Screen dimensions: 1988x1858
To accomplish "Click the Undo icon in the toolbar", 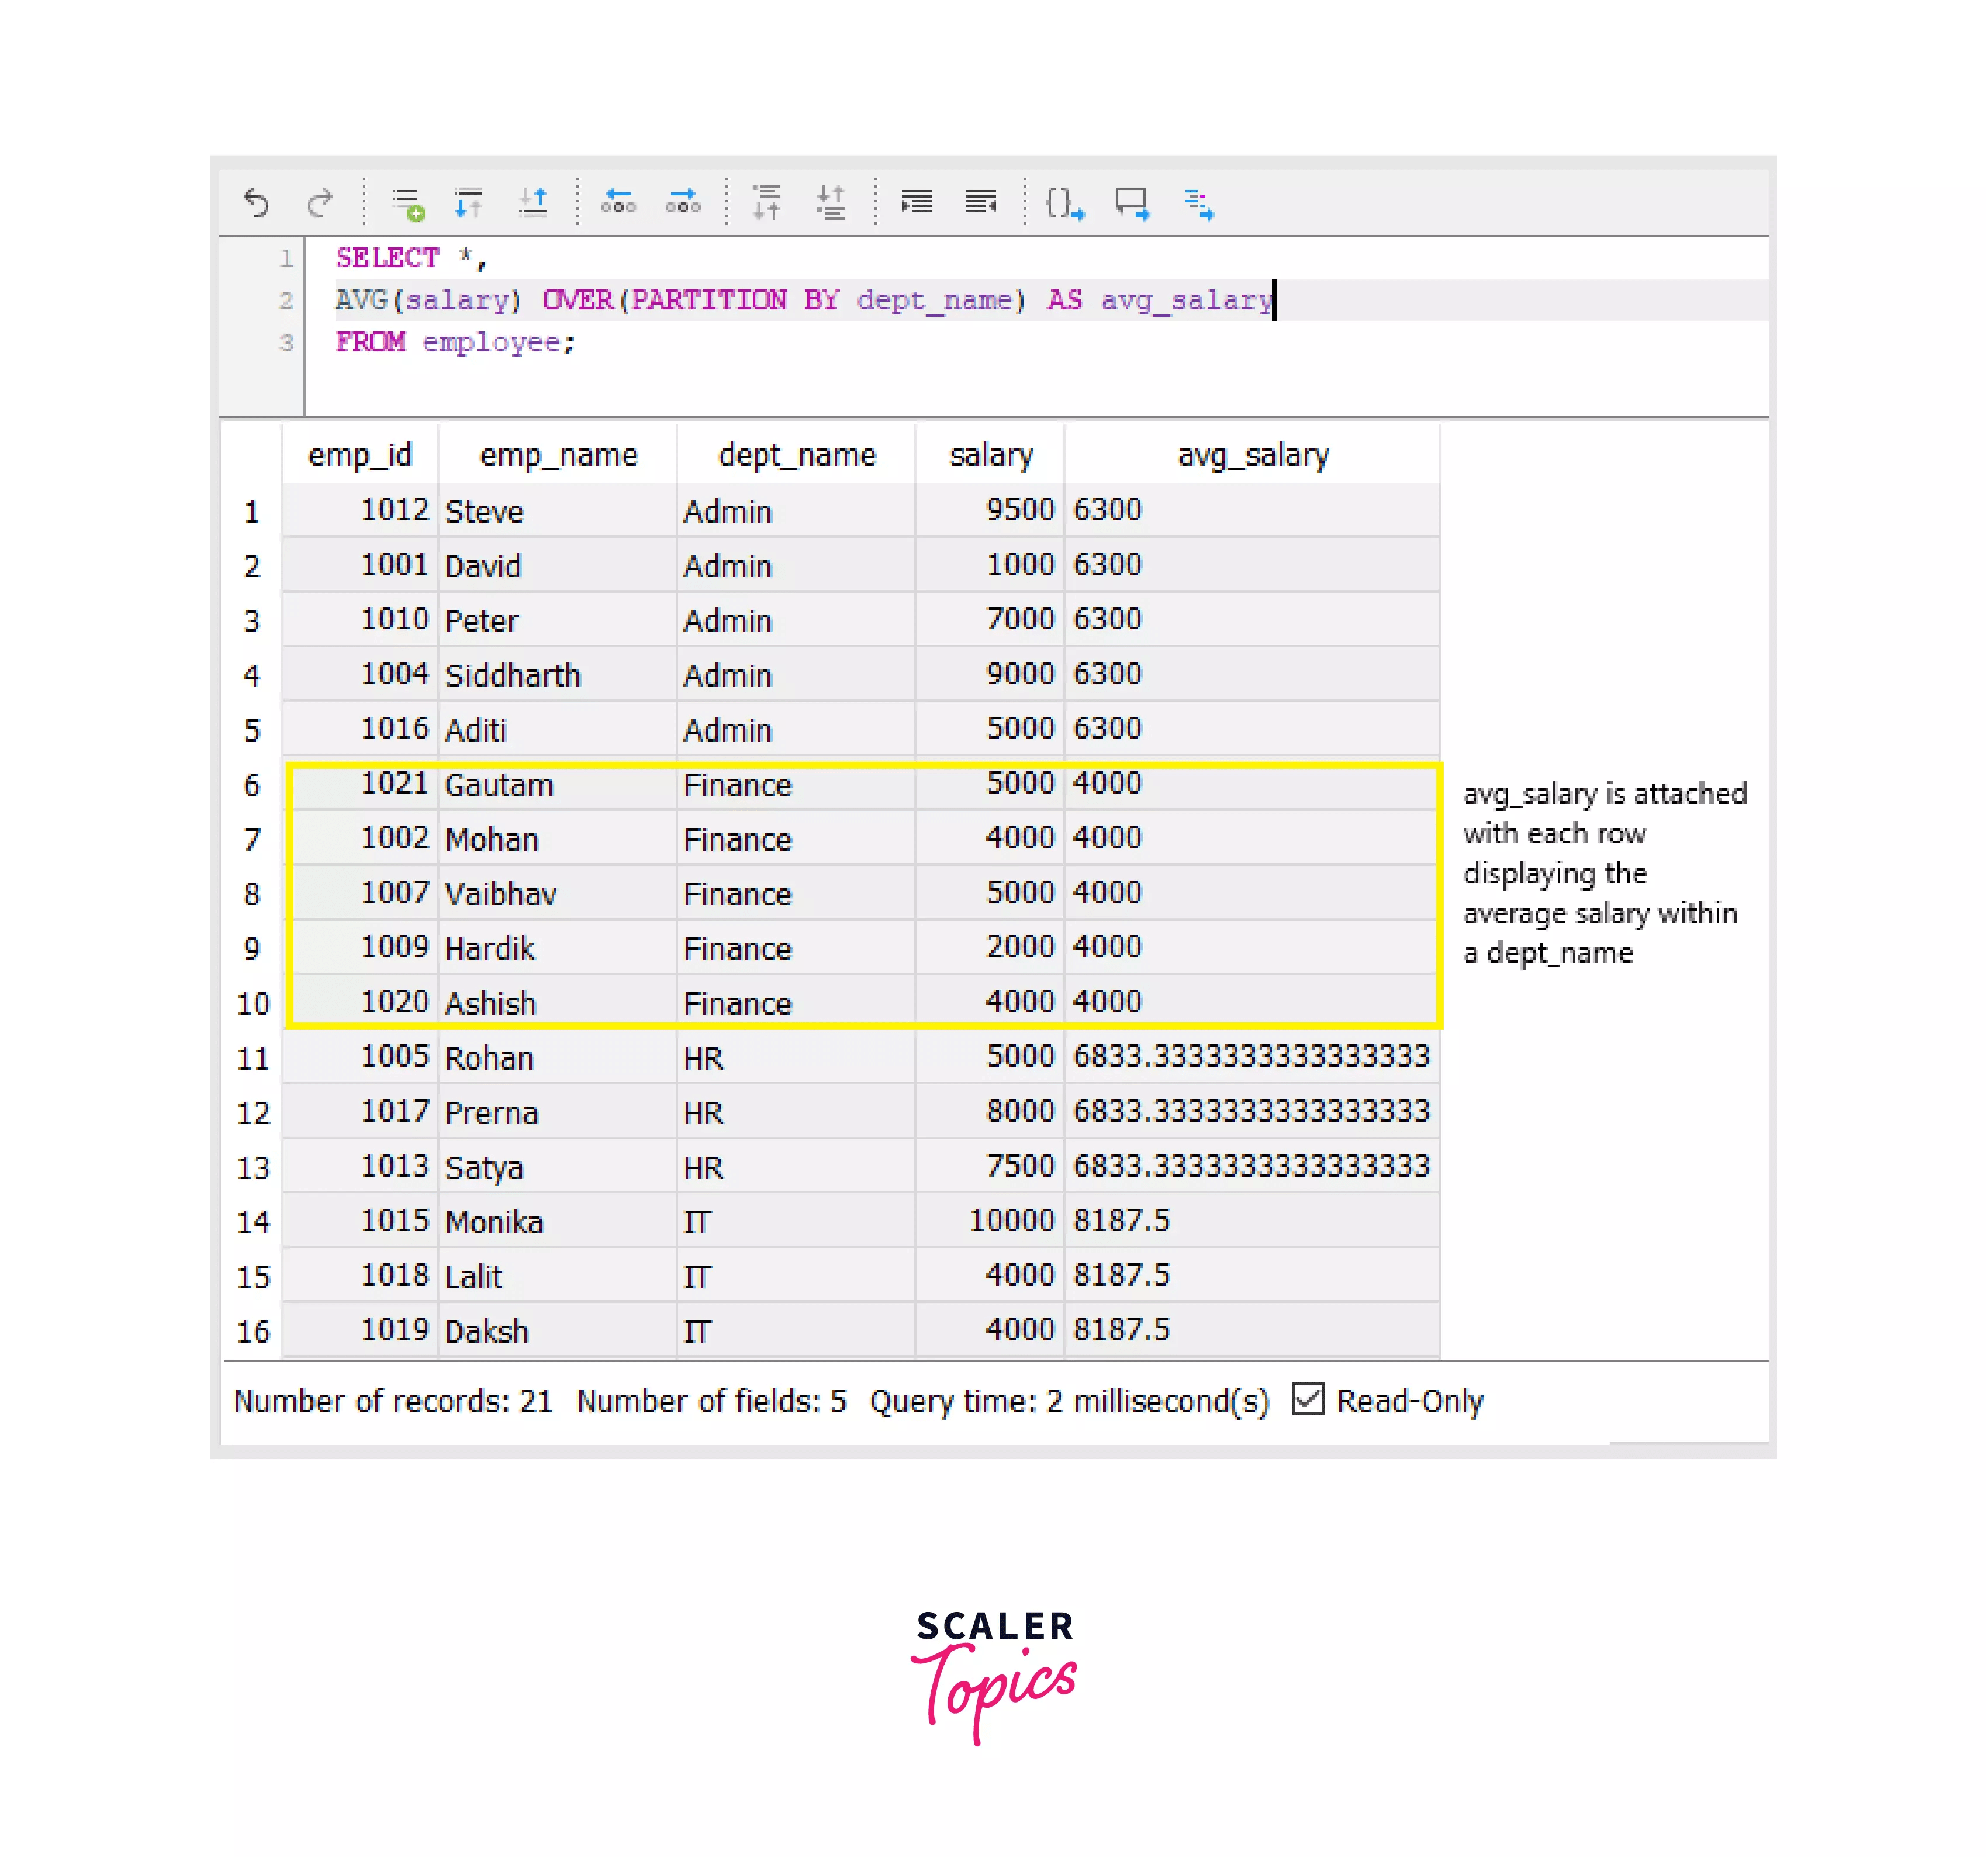I will 258,203.
